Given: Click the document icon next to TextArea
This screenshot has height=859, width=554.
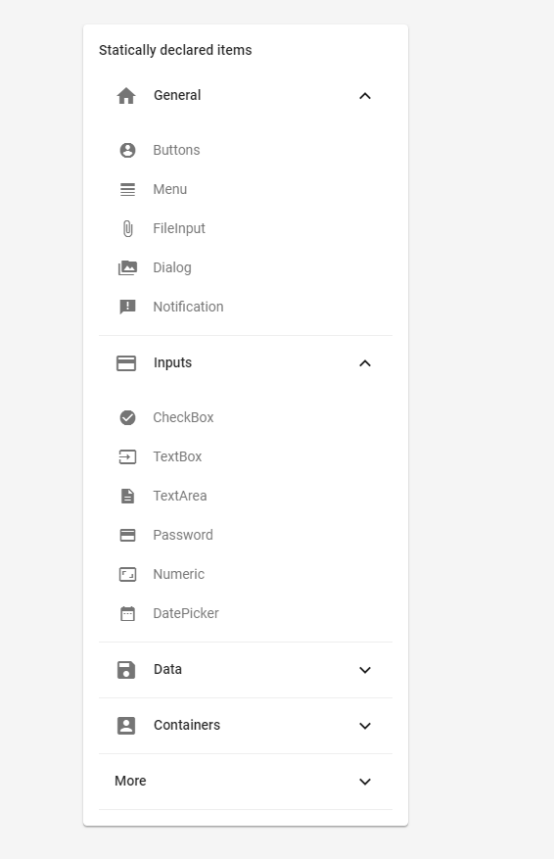Looking at the screenshot, I should point(127,496).
